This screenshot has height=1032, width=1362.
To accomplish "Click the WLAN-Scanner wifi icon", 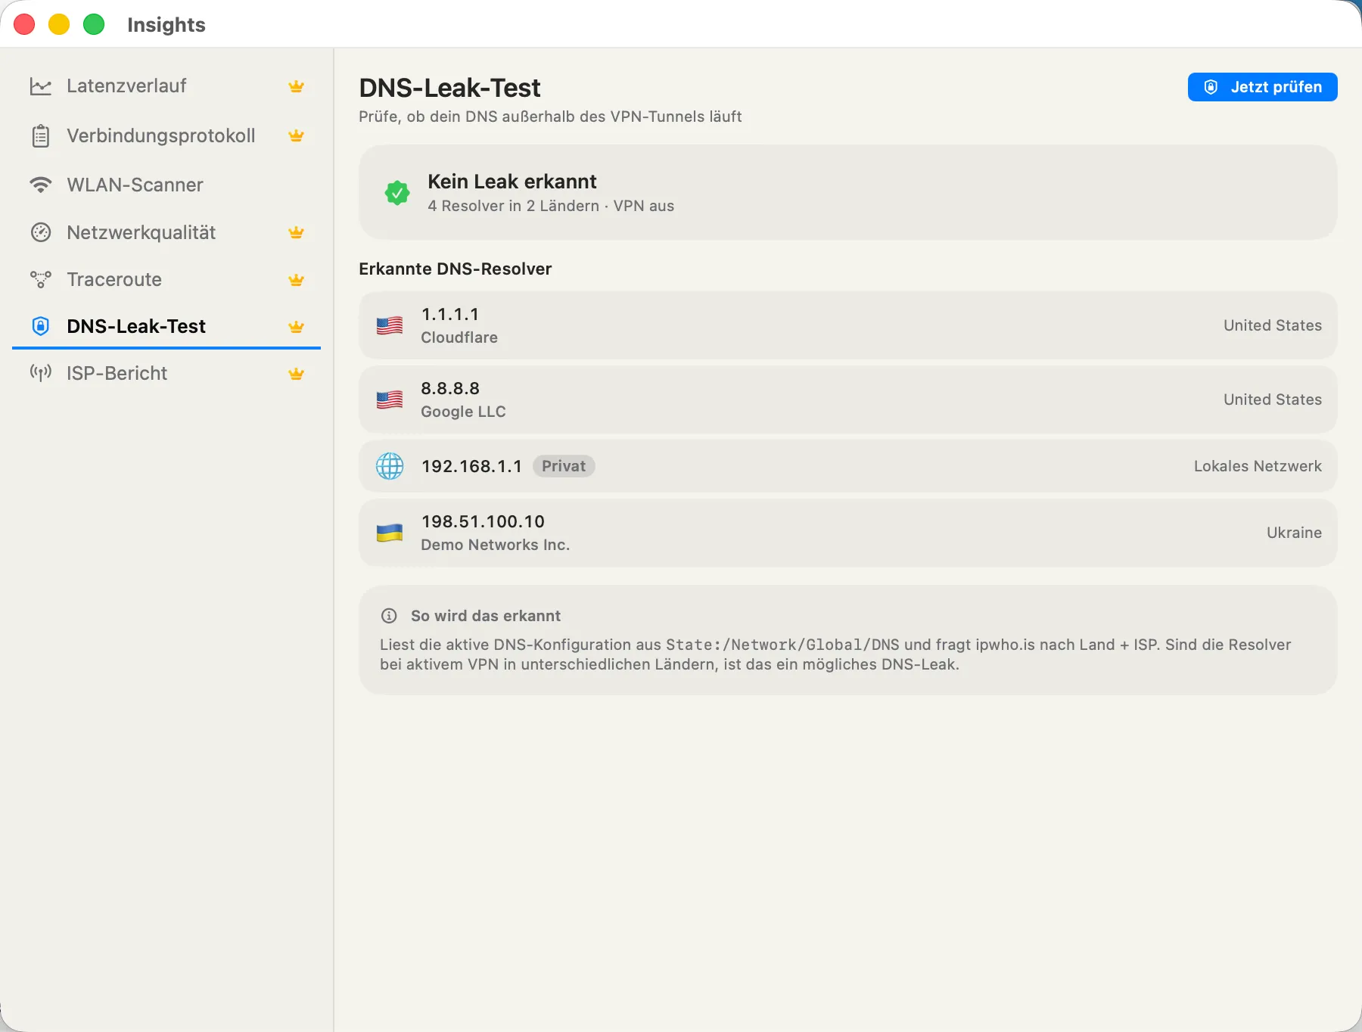I will click(x=41, y=185).
